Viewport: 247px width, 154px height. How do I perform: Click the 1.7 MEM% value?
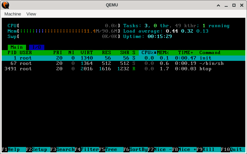(164, 69)
